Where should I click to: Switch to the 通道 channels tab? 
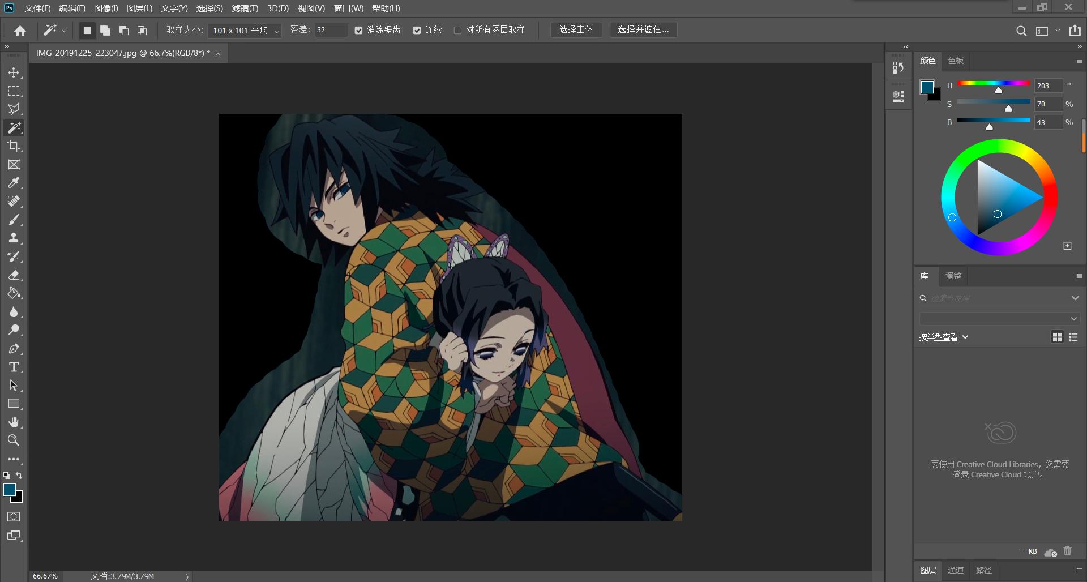[x=955, y=570]
